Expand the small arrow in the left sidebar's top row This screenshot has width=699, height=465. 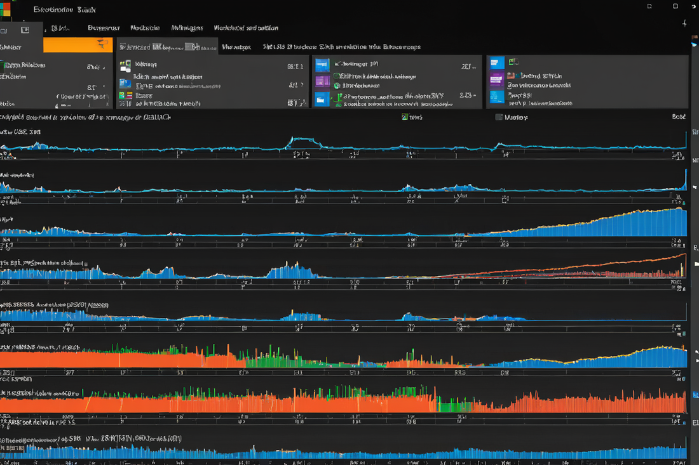tap(104, 68)
